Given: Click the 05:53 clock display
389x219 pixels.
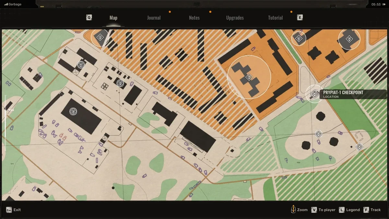Looking at the screenshot, I should coord(376,4).
